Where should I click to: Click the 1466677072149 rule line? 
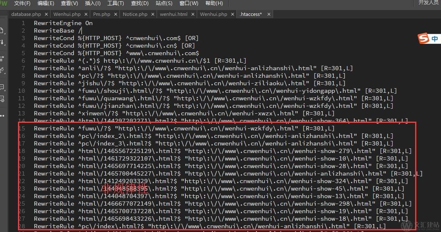223,204
